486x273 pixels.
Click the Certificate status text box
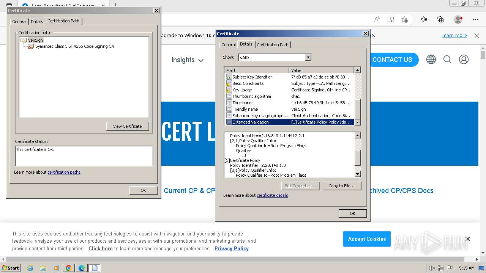[x=84, y=156]
